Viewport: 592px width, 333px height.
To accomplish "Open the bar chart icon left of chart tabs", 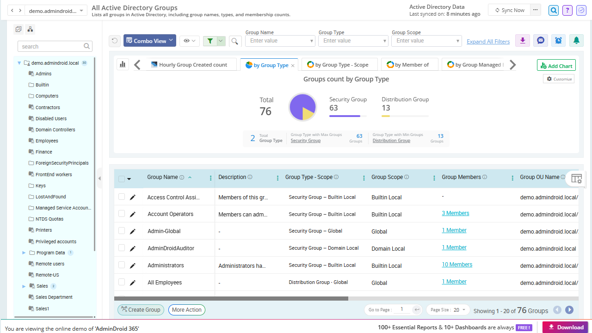I will click(123, 65).
